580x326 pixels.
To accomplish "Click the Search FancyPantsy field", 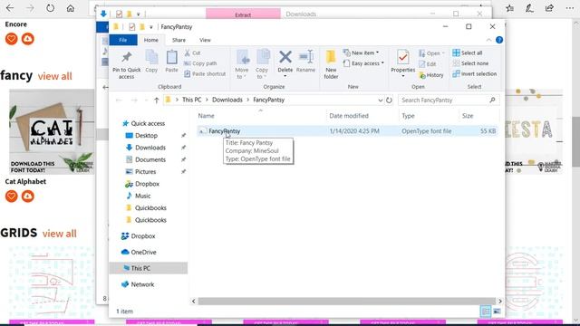I will [449, 101].
